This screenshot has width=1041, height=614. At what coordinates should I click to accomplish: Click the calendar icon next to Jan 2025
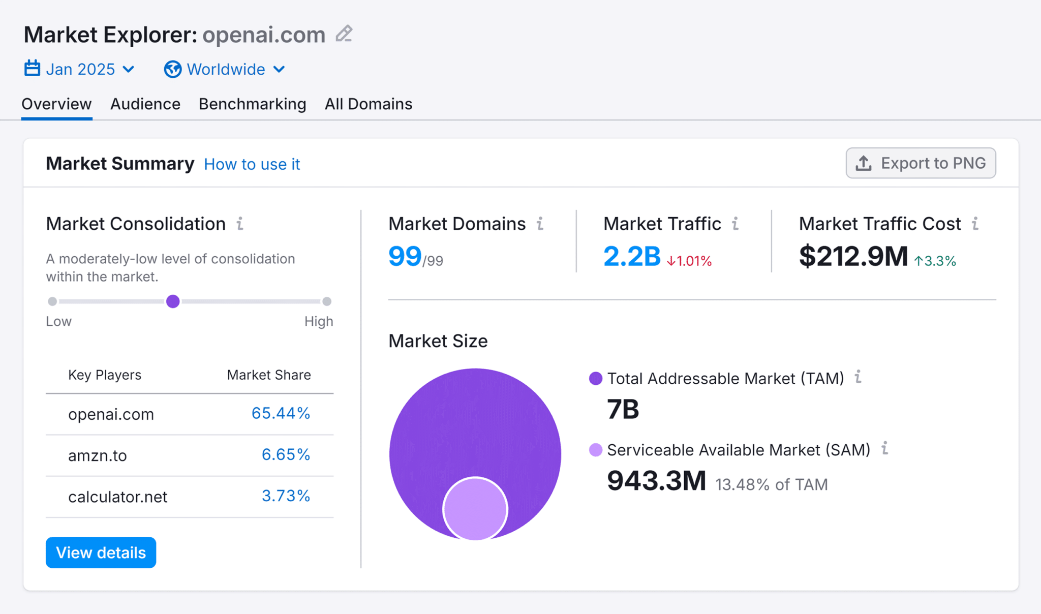[x=32, y=69]
